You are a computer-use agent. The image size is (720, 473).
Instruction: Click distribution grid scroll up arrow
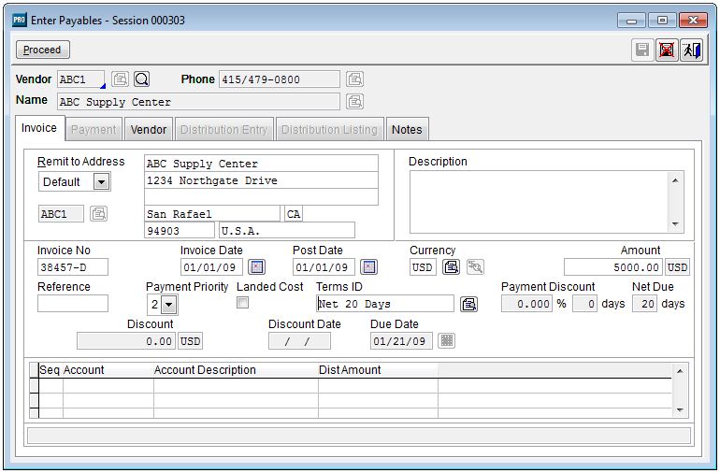pos(680,371)
